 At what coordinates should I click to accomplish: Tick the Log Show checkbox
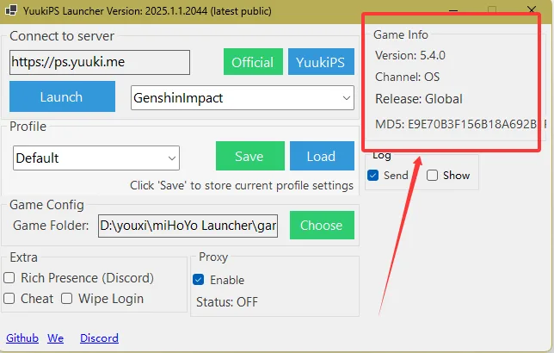432,175
